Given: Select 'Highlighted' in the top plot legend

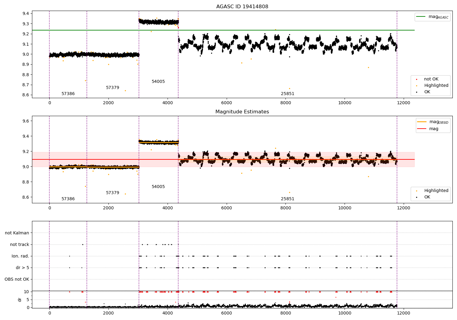Looking at the screenshot, I should 436,86.
